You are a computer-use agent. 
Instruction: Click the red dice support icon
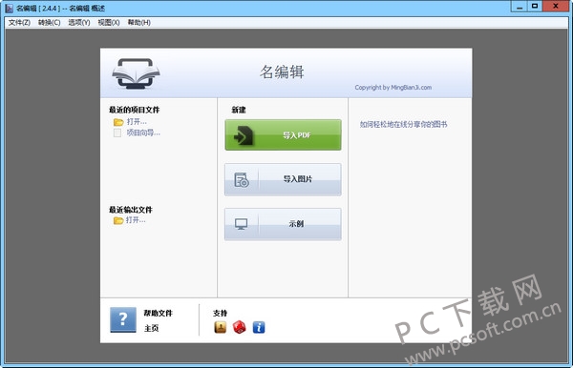tap(240, 327)
